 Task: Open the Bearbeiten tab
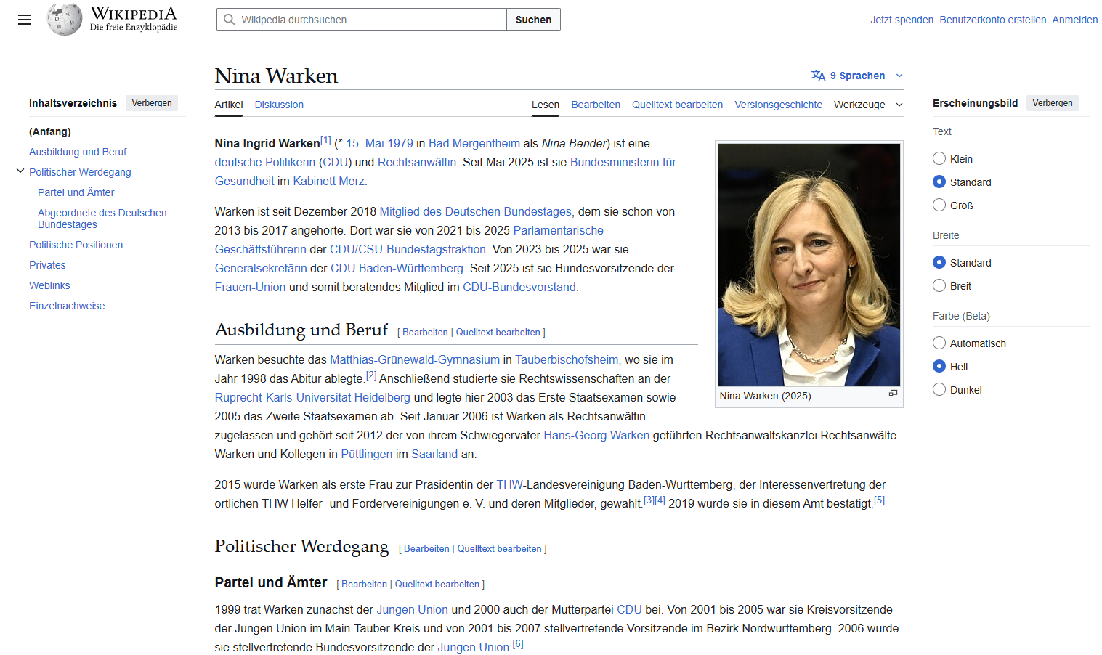click(596, 105)
